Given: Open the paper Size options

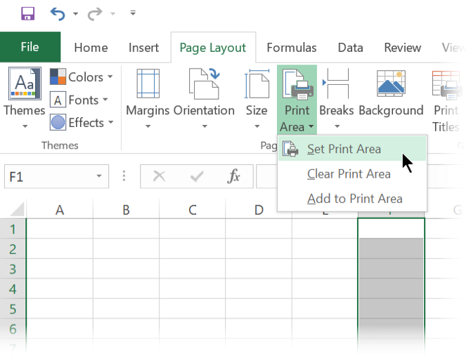Looking at the screenshot, I should pyautogui.click(x=257, y=98).
